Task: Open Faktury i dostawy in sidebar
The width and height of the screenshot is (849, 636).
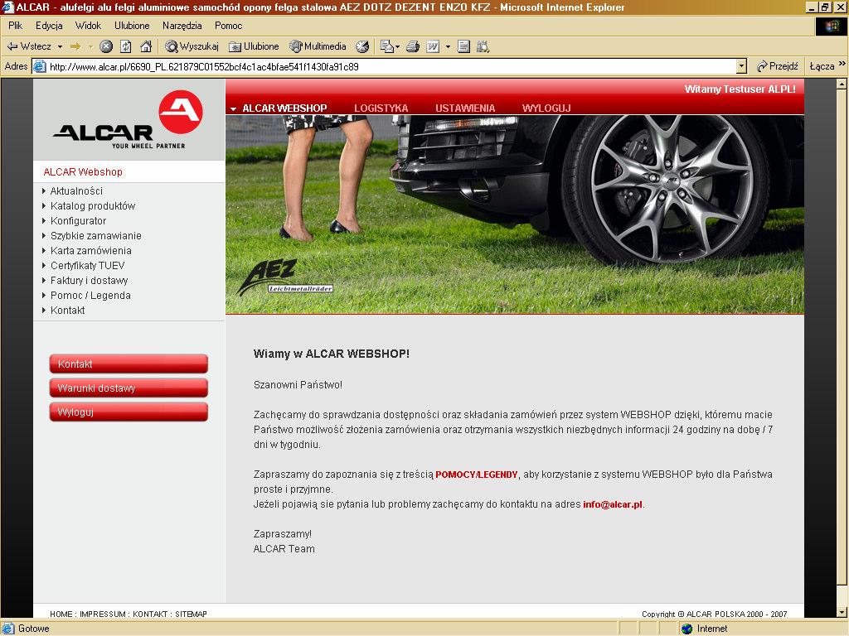Action: (x=89, y=281)
